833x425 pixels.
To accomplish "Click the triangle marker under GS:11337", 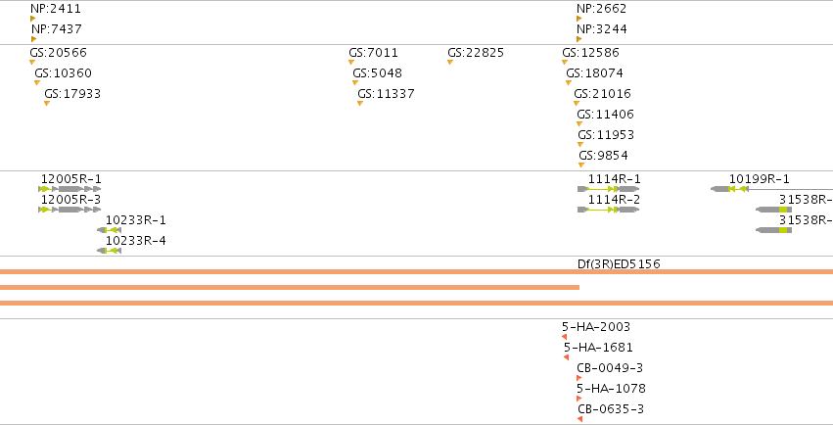I will coord(360,104).
